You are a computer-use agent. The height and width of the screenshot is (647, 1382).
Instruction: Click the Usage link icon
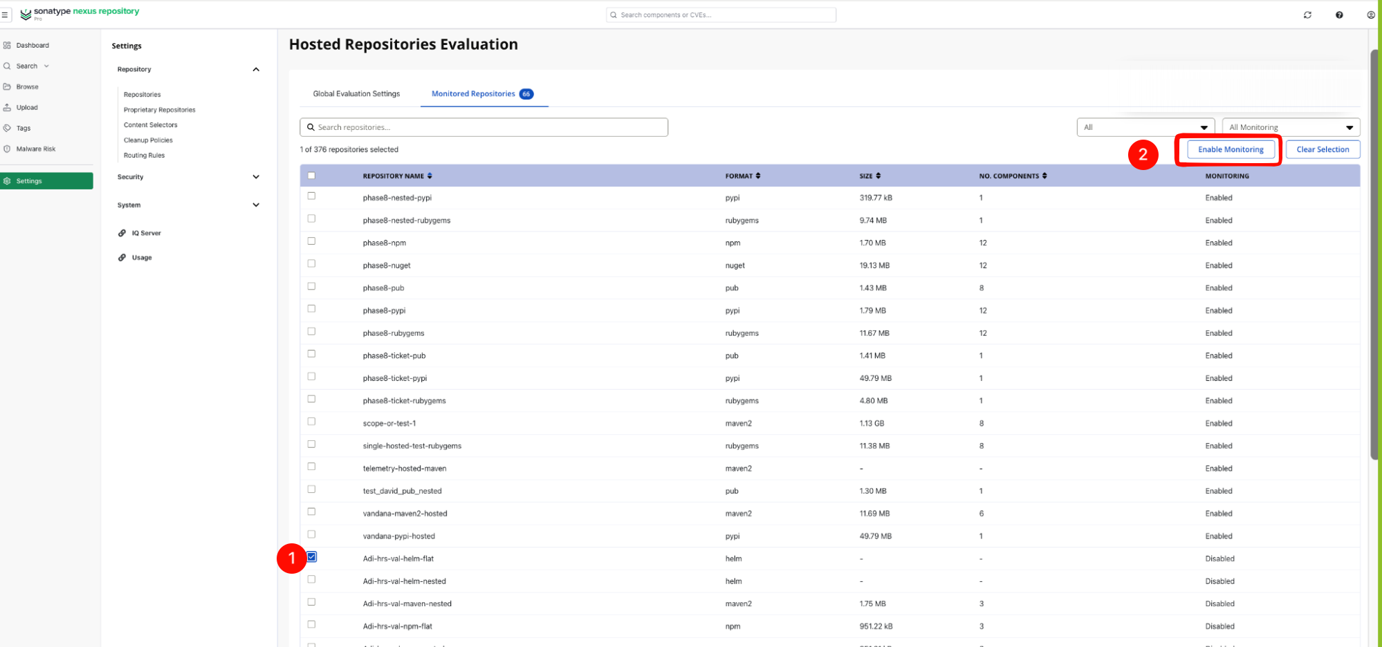pyautogui.click(x=122, y=258)
